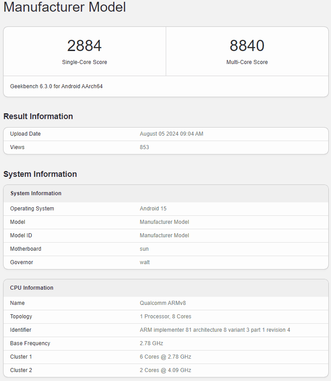Viewport: 331px width, 381px height.
Task: Select the Governor value walt
Action: coord(145,262)
